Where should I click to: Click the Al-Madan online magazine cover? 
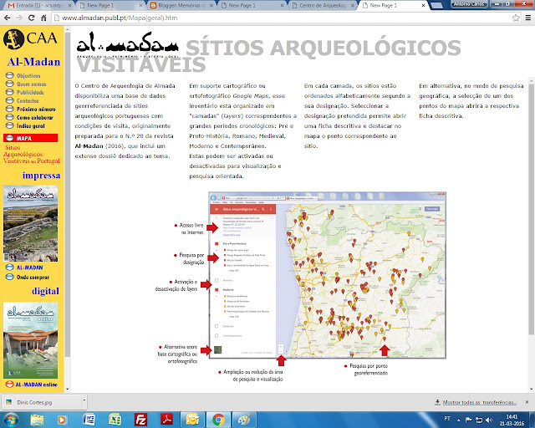tap(30, 340)
